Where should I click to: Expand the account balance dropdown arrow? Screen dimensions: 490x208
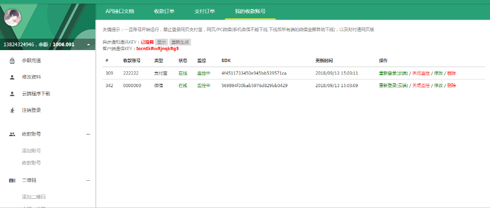pos(88,45)
